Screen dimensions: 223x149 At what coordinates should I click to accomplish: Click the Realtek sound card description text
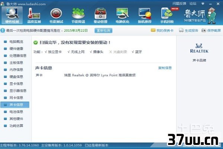pyautogui.click(x=100, y=75)
